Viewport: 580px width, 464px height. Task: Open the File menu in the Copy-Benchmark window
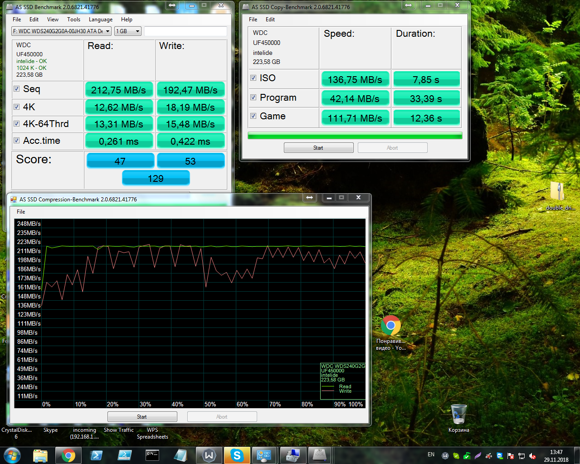pyautogui.click(x=253, y=20)
